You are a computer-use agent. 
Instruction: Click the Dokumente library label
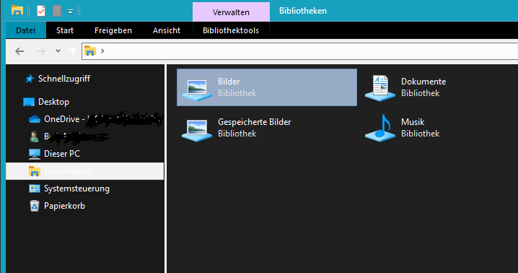point(423,82)
